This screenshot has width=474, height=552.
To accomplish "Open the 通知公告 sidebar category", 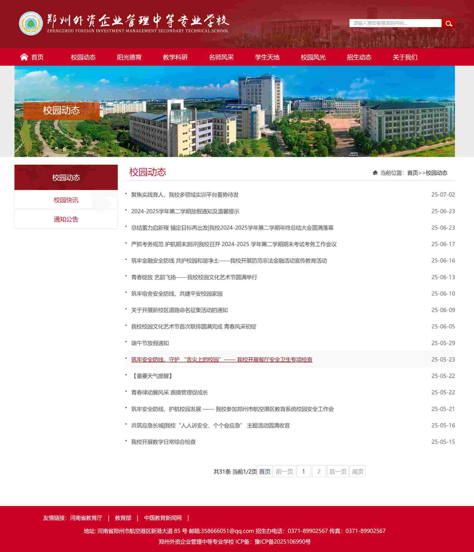I will (66, 220).
